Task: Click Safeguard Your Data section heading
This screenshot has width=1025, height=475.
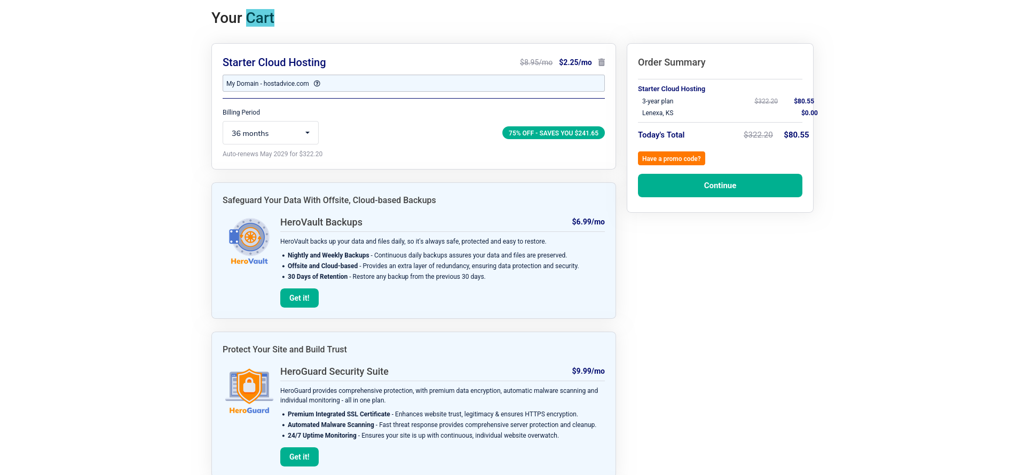Action: [x=329, y=200]
